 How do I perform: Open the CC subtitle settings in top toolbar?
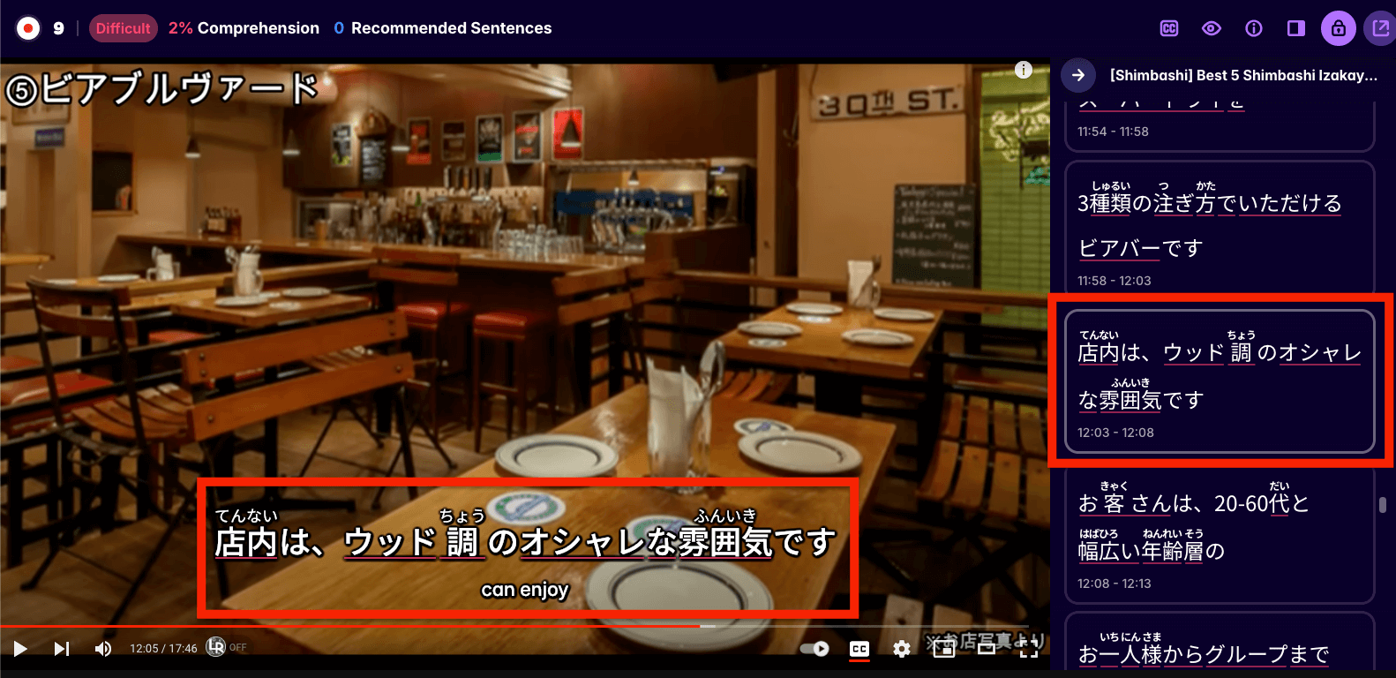1169,28
